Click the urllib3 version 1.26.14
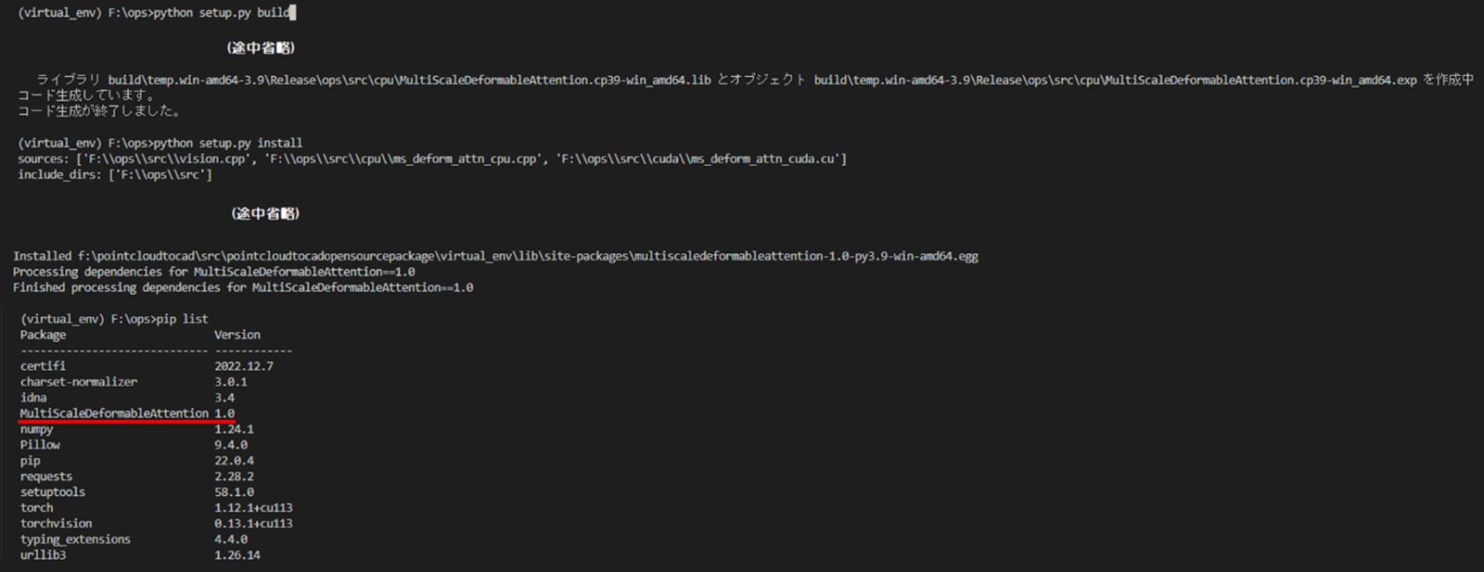 click(x=237, y=555)
